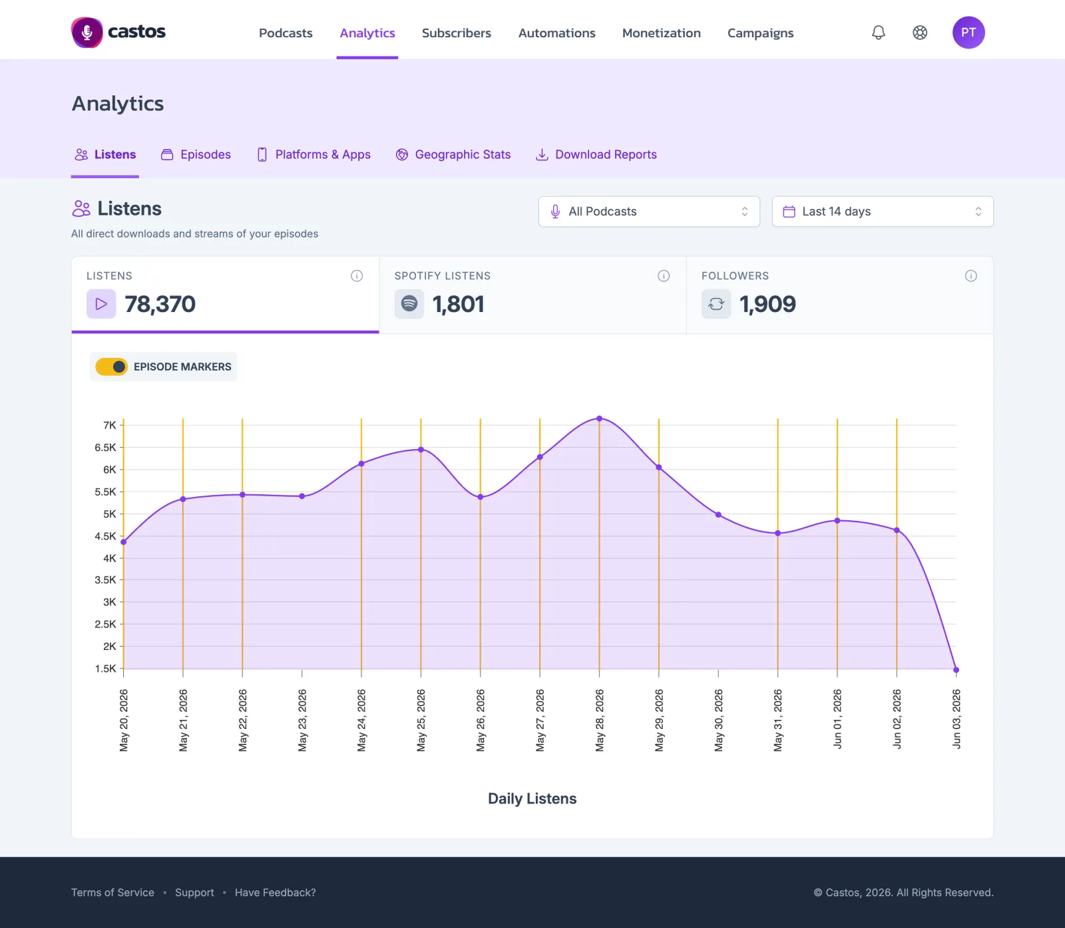This screenshot has width=1065, height=928.
Task: Click the play icon beside 78,370
Action: (101, 304)
